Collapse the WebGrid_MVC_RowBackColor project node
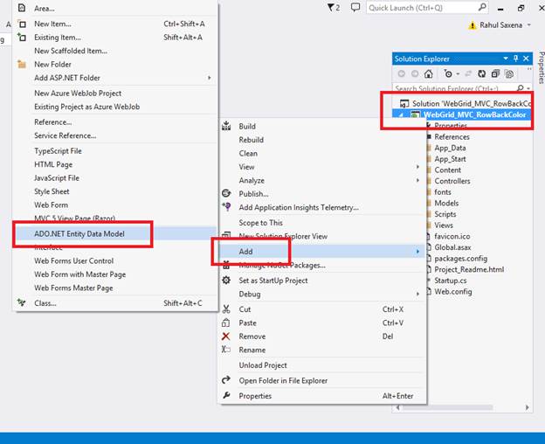This screenshot has height=444, width=545. [402, 114]
